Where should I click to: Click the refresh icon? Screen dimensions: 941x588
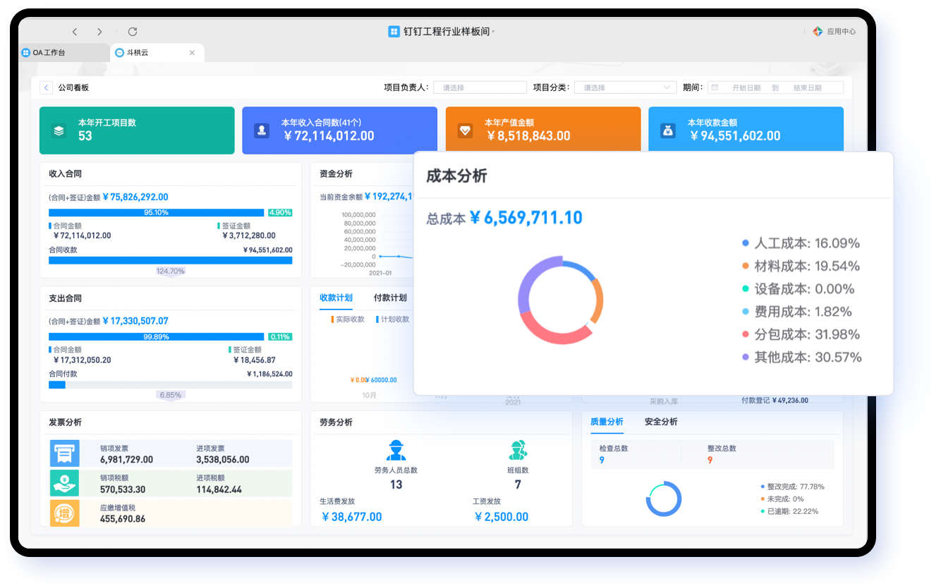tap(132, 32)
